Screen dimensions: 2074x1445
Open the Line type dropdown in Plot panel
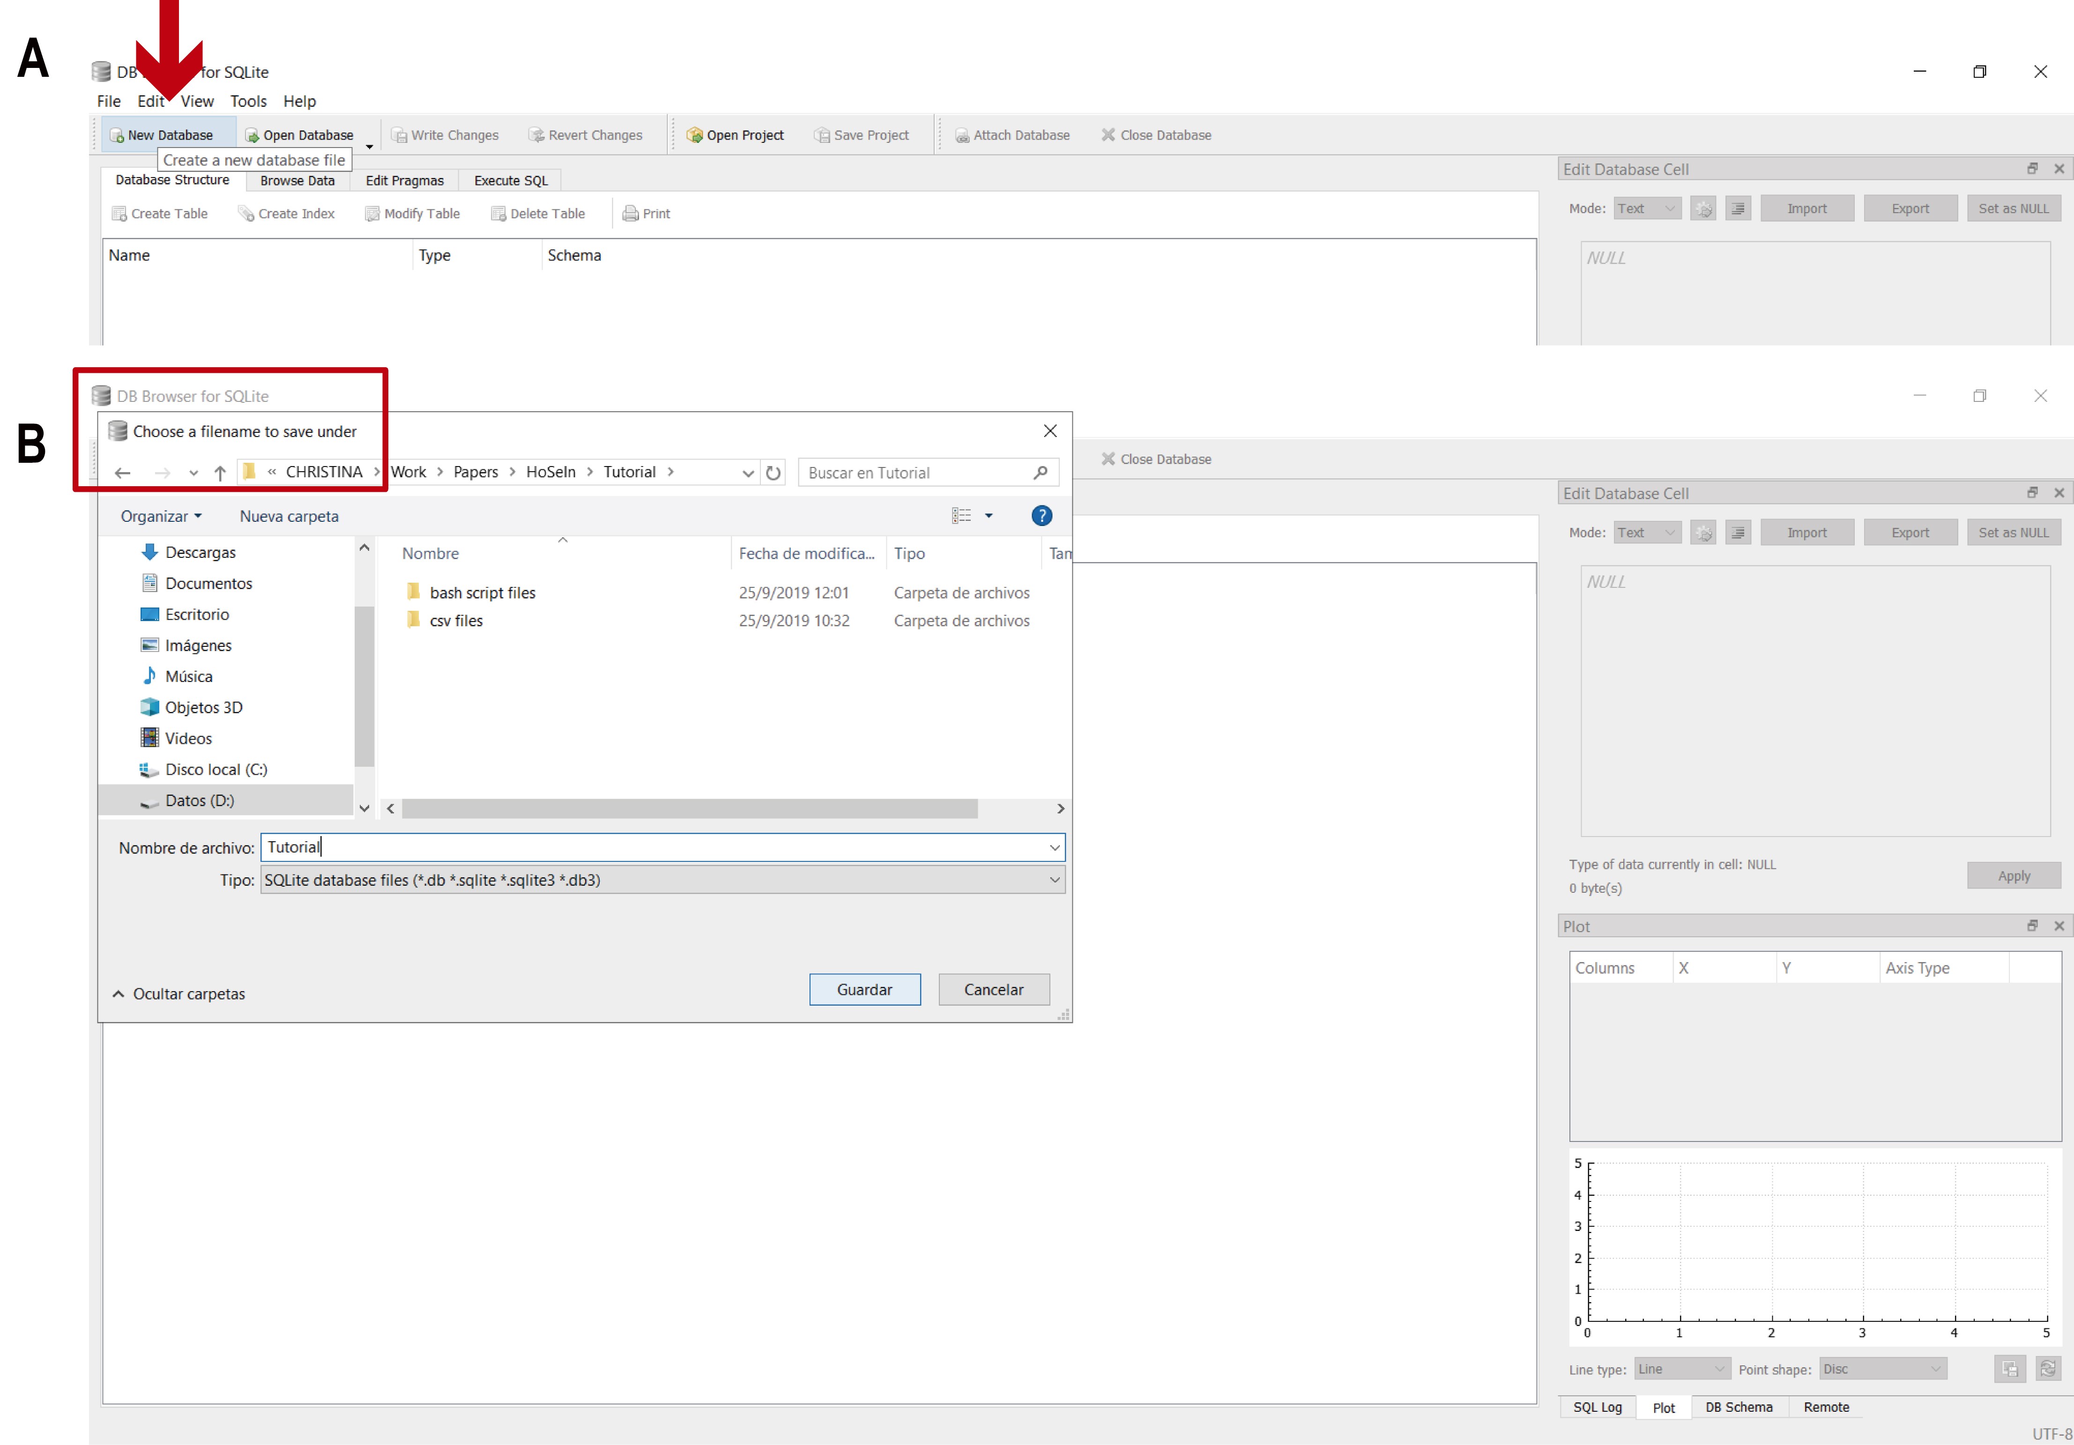click(1682, 1370)
